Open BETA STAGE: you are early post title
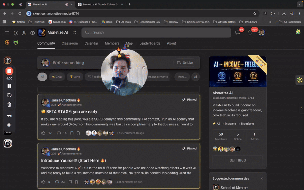This screenshot has height=190, width=304. [x=69, y=112]
